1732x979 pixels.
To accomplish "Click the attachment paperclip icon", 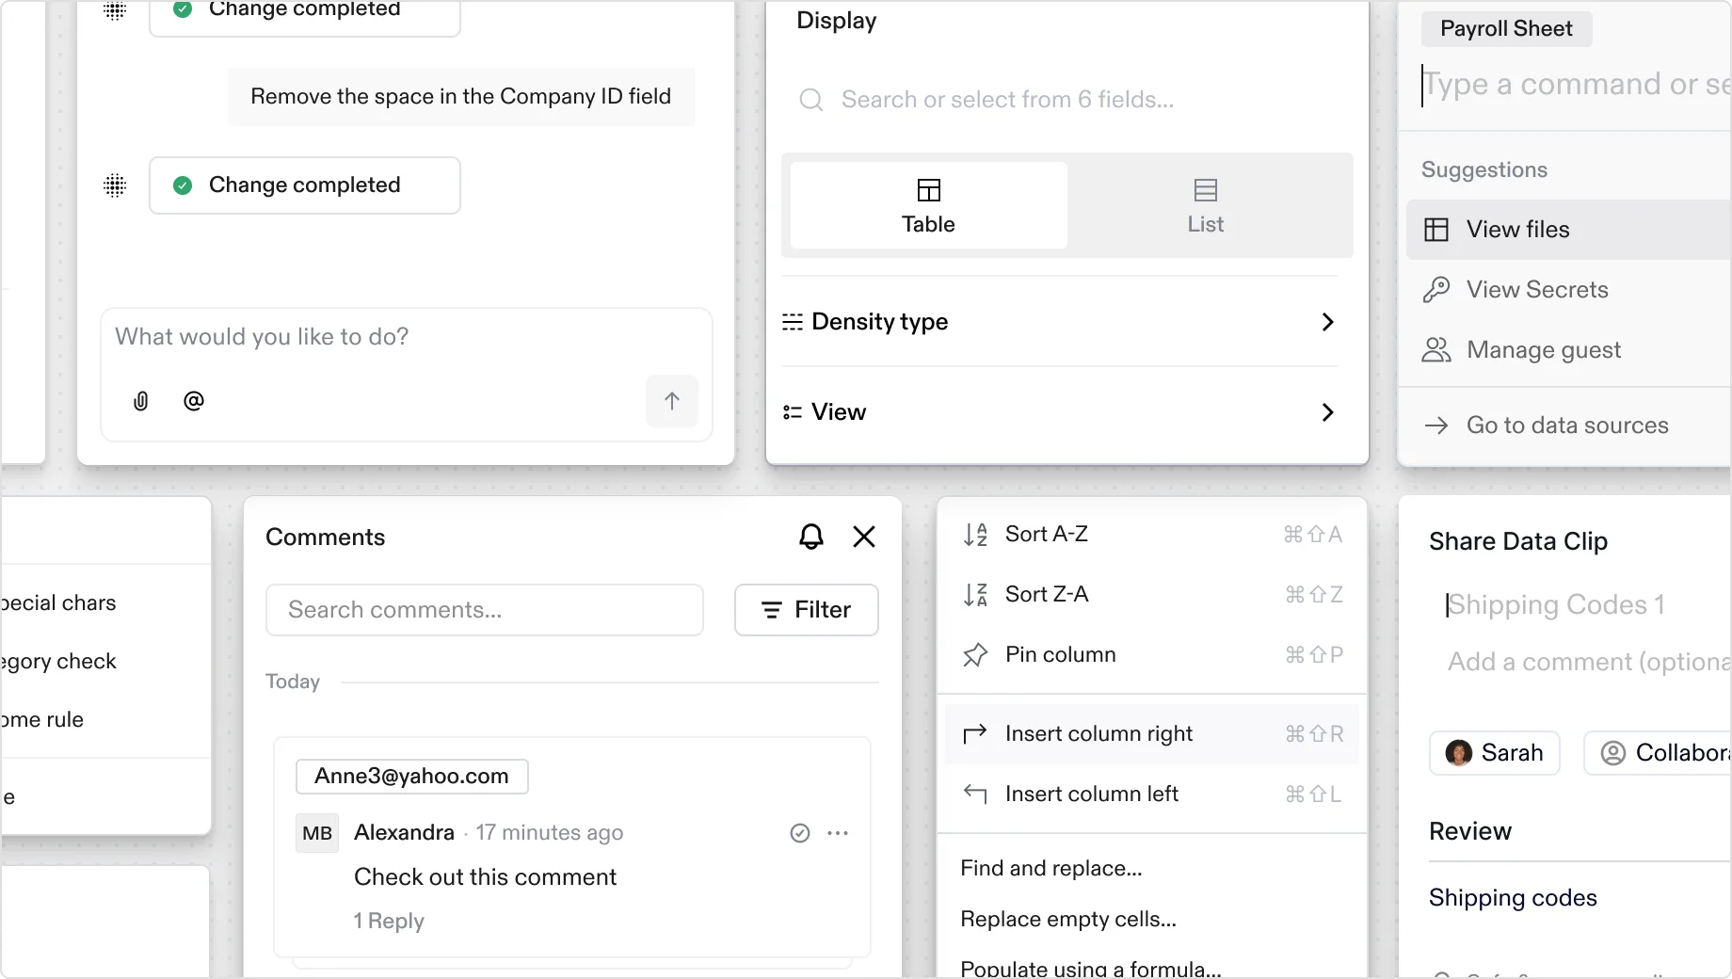I will [x=140, y=402].
